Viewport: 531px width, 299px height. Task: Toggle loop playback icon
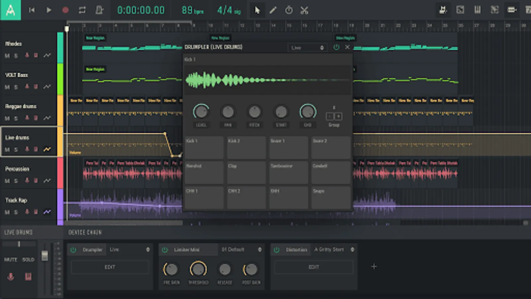pyautogui.click(x=82, y=10)
